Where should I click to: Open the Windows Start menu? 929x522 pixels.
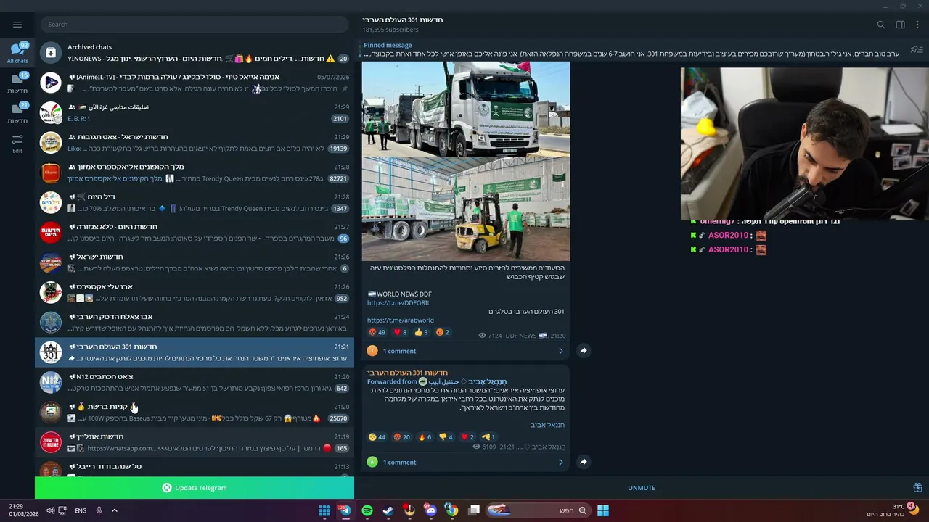pos(603,510)
